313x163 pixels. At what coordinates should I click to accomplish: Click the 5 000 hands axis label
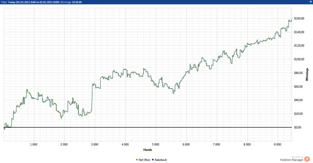(156, 144)
